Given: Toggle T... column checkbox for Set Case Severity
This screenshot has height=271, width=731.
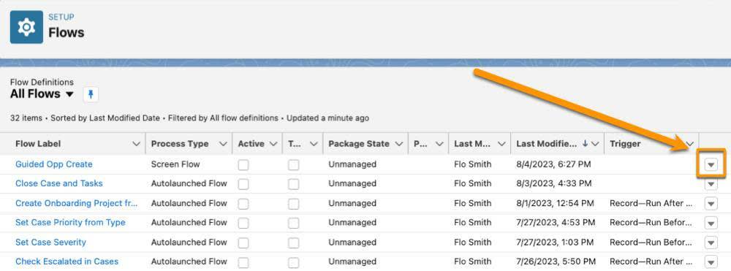Looking at the screenshot, I should point(293,243).
